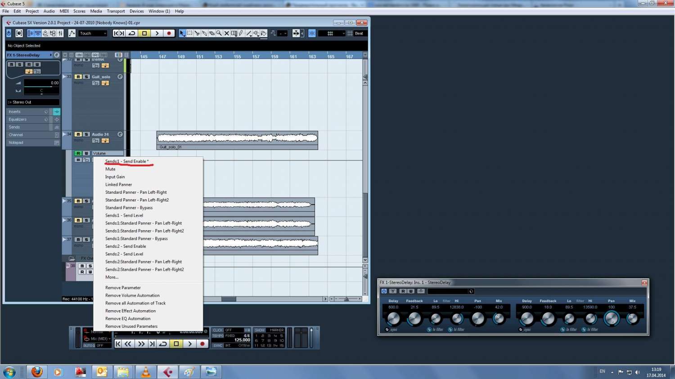This screenshot has width=675, height=379.
Task: Expand the Equalizers section in Inspector
Action: click(27, 120)
